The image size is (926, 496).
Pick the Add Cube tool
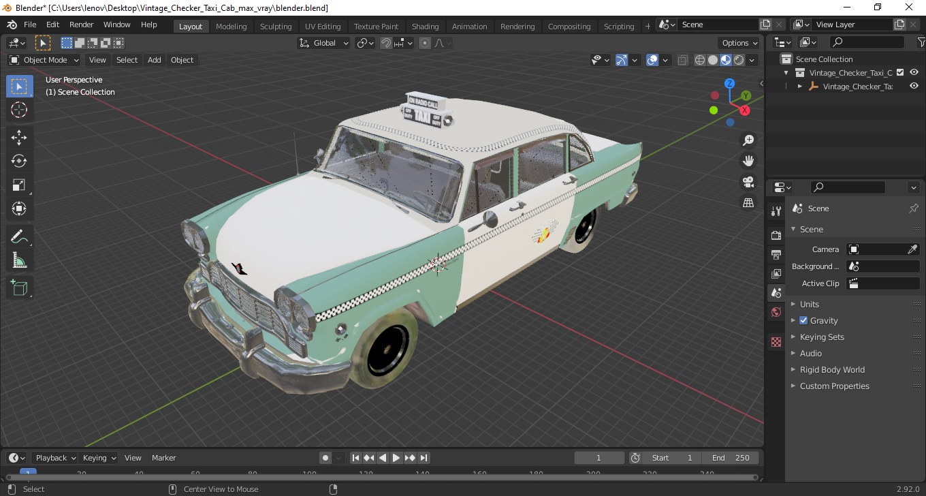tap(19, 288)
